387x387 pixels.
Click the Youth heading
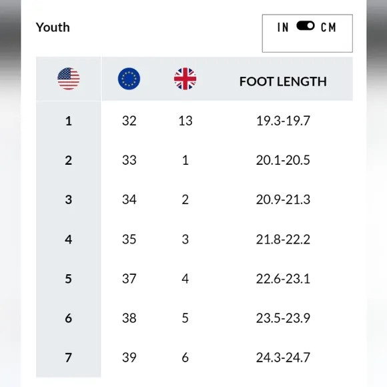(53, 27)
